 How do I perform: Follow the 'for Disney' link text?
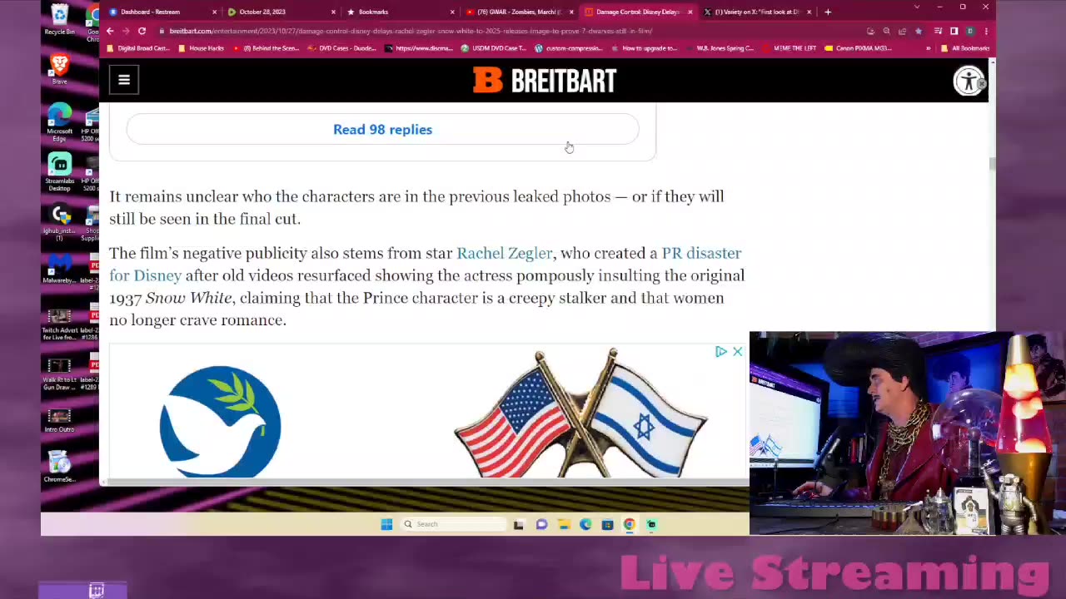coord(145,275)
